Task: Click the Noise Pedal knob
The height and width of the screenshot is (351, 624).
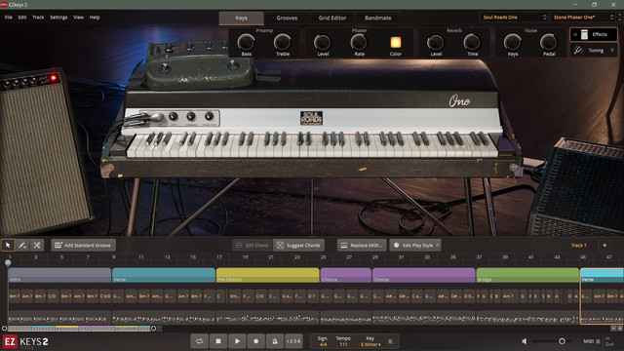Action: tap(549, 42)
